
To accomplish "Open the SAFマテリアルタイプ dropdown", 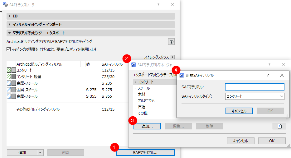I will pos(255,96).
